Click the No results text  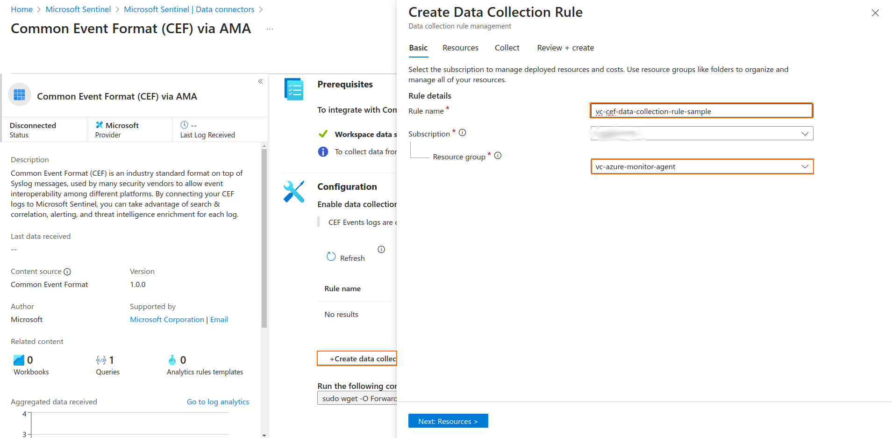point(341,315)
